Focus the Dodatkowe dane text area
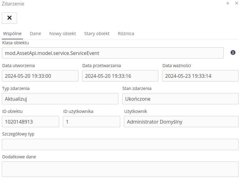The image size is (242, 180). [120, 169]
